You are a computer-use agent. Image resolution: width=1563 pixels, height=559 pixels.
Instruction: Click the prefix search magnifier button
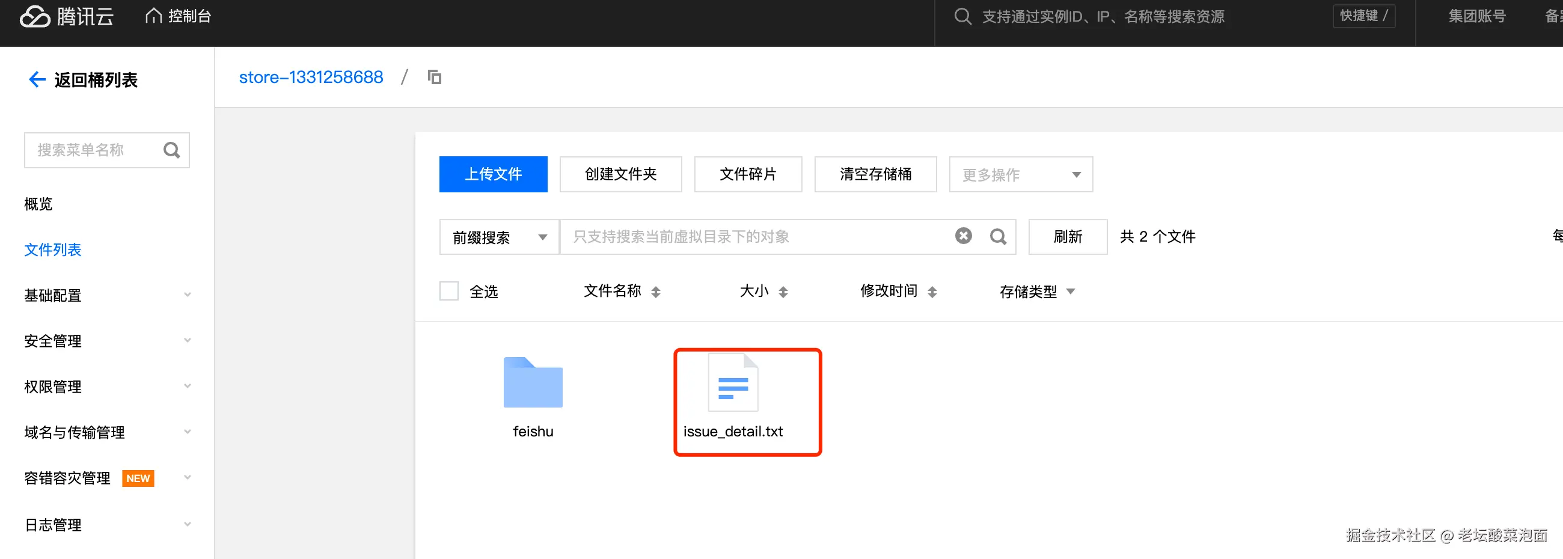tap(998, 237)
